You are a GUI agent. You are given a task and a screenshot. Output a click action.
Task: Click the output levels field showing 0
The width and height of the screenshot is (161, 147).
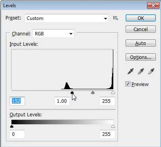coord(17,134)
